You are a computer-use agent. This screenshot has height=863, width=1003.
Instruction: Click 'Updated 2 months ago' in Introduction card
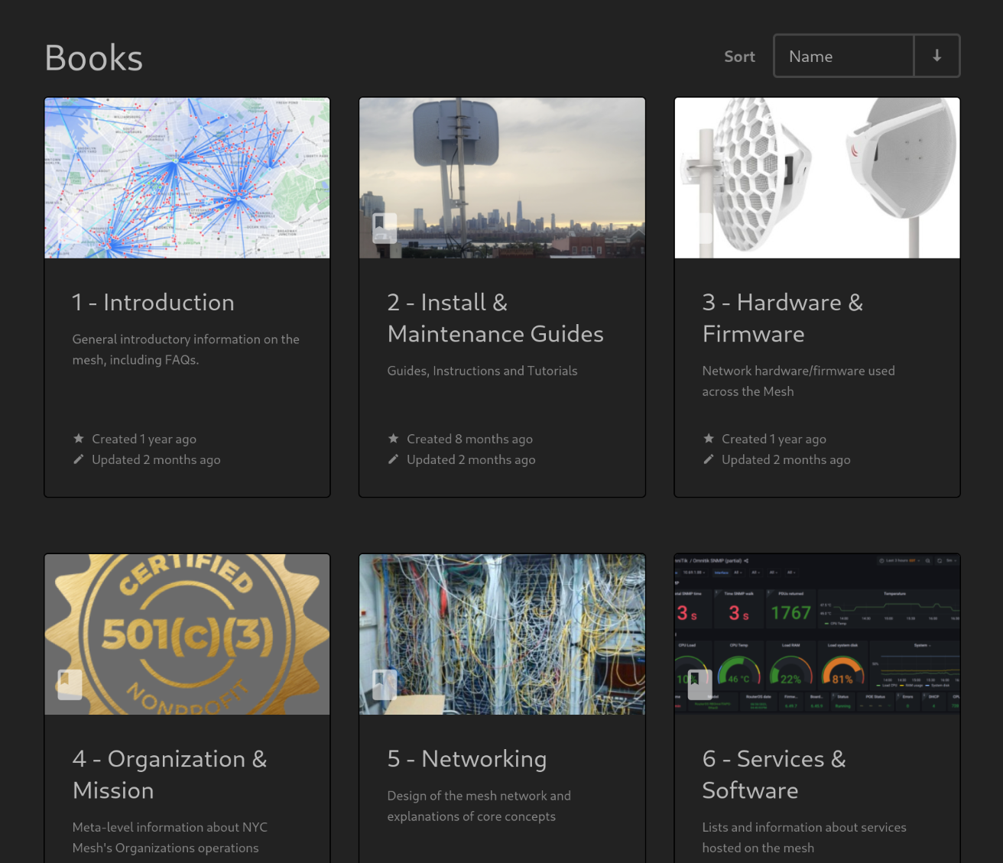pos(156,459)
